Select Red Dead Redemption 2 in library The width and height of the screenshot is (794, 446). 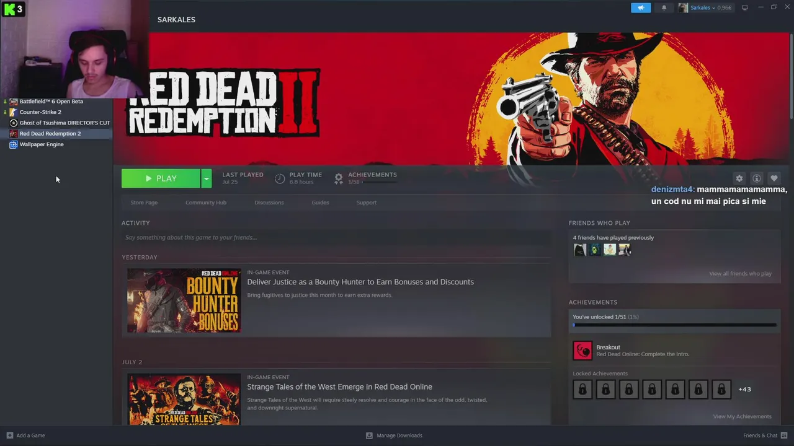tap(50, 133)
